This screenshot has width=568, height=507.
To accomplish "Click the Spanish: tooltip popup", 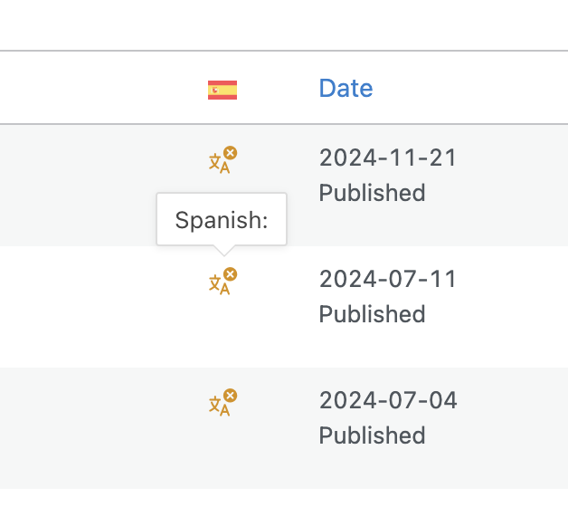I will pyautogui.click(x=222, y=219).
